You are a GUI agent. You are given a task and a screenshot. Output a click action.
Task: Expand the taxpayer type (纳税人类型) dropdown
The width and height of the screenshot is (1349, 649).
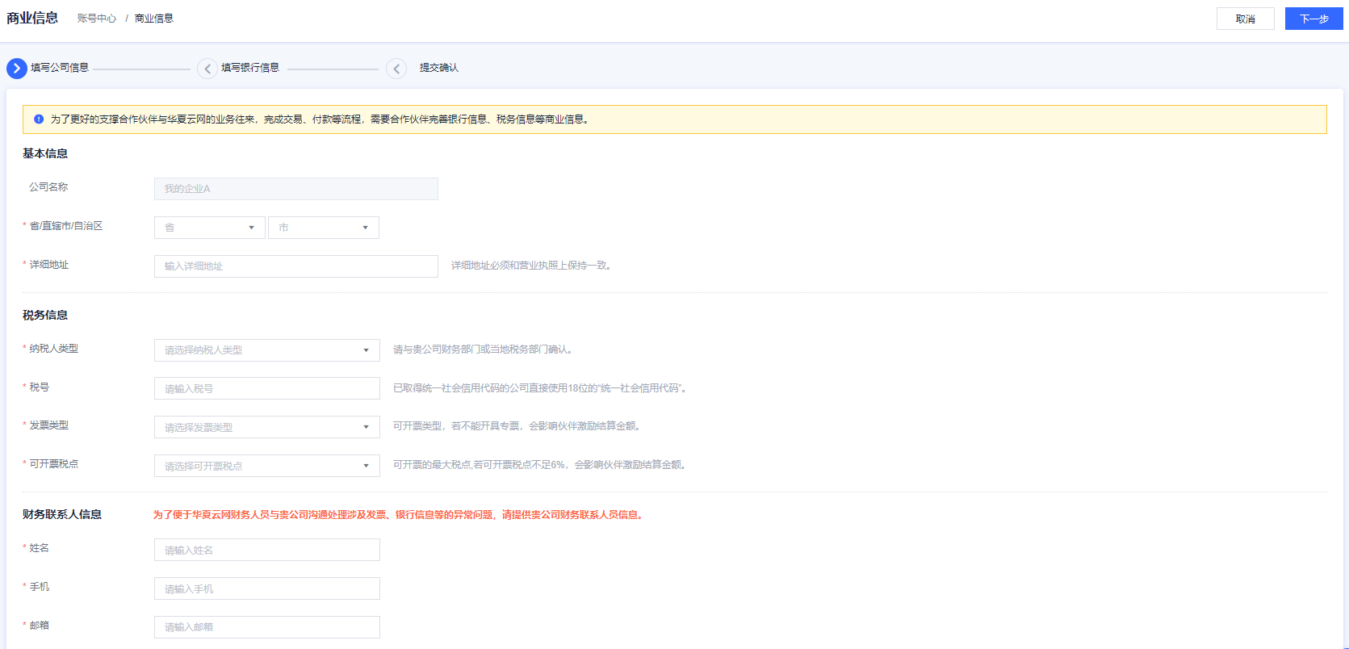(x=266, y=350)
